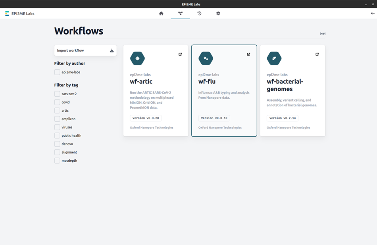Viewport: 377px width, 245px height.
Task: Open the wf-bacterial-genomes workflow title
Action: [285, 85]
